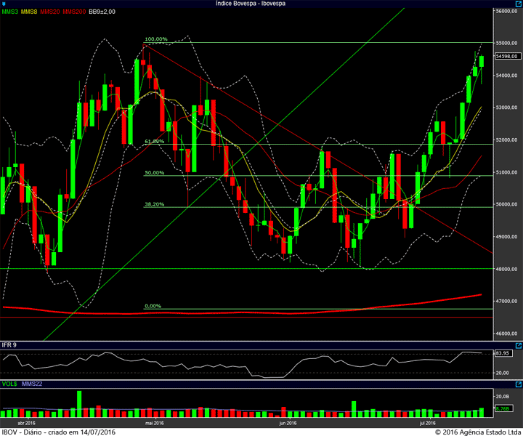Click the 100,00% Fibonacci level label
This screenshot has width=523, height=436.
pyautogui.click(x=155, y=39)
